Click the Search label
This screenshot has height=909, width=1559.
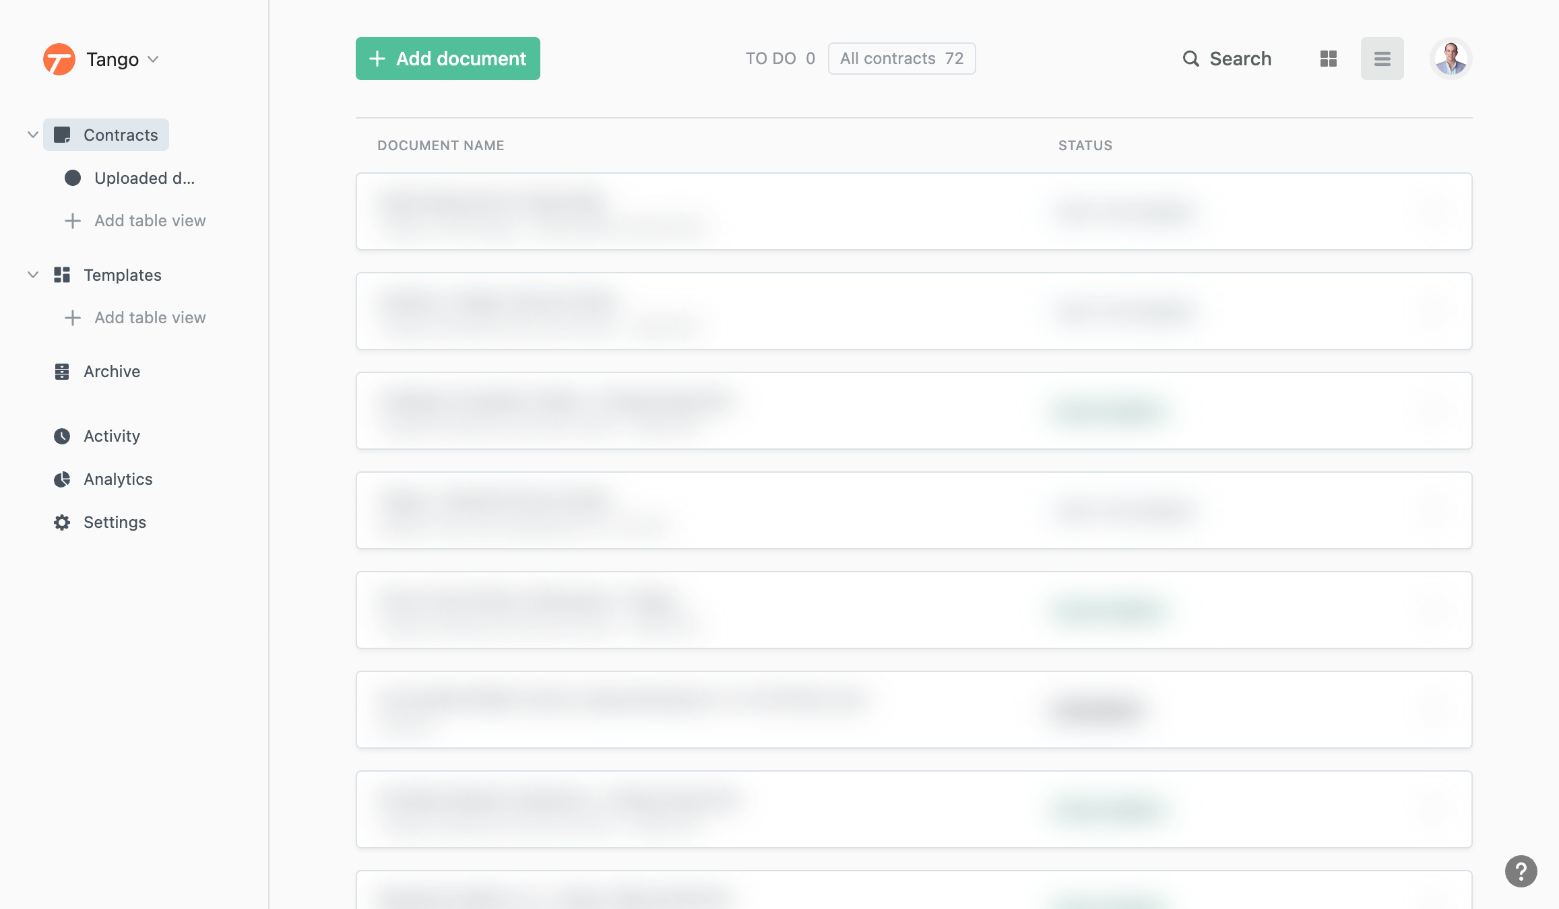(x=1240, y=59)
